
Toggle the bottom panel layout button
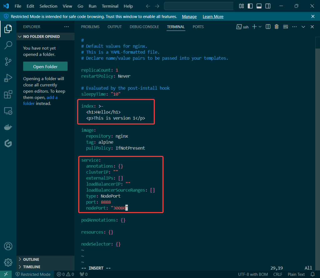point(259,6)
